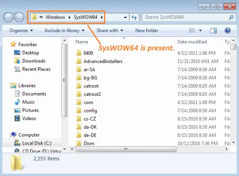This screenshot has height=176, width=239.
Task: Click file list scroll down arrow
Action: [234, 143]
